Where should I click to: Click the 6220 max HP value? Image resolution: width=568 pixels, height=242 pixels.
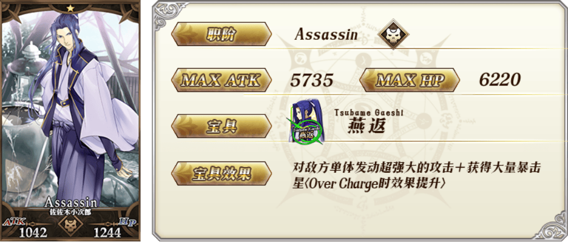tap(500, 80)
